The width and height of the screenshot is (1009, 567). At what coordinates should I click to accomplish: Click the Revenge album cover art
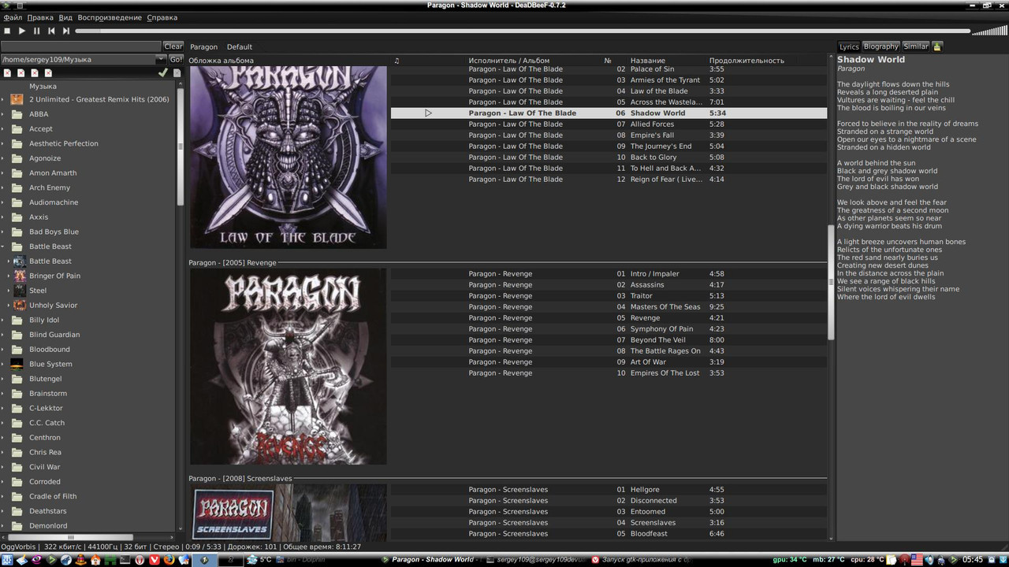(x=288, y=366)
